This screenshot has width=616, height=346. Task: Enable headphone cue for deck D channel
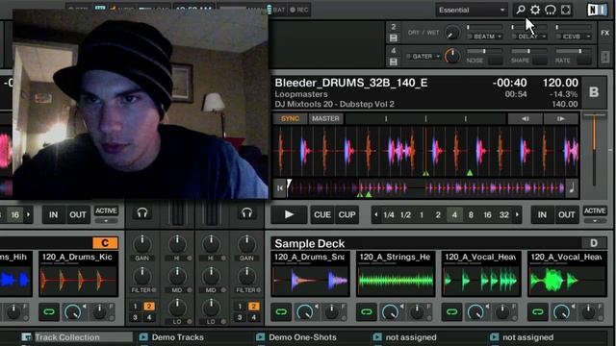click(x=246, y=213)
